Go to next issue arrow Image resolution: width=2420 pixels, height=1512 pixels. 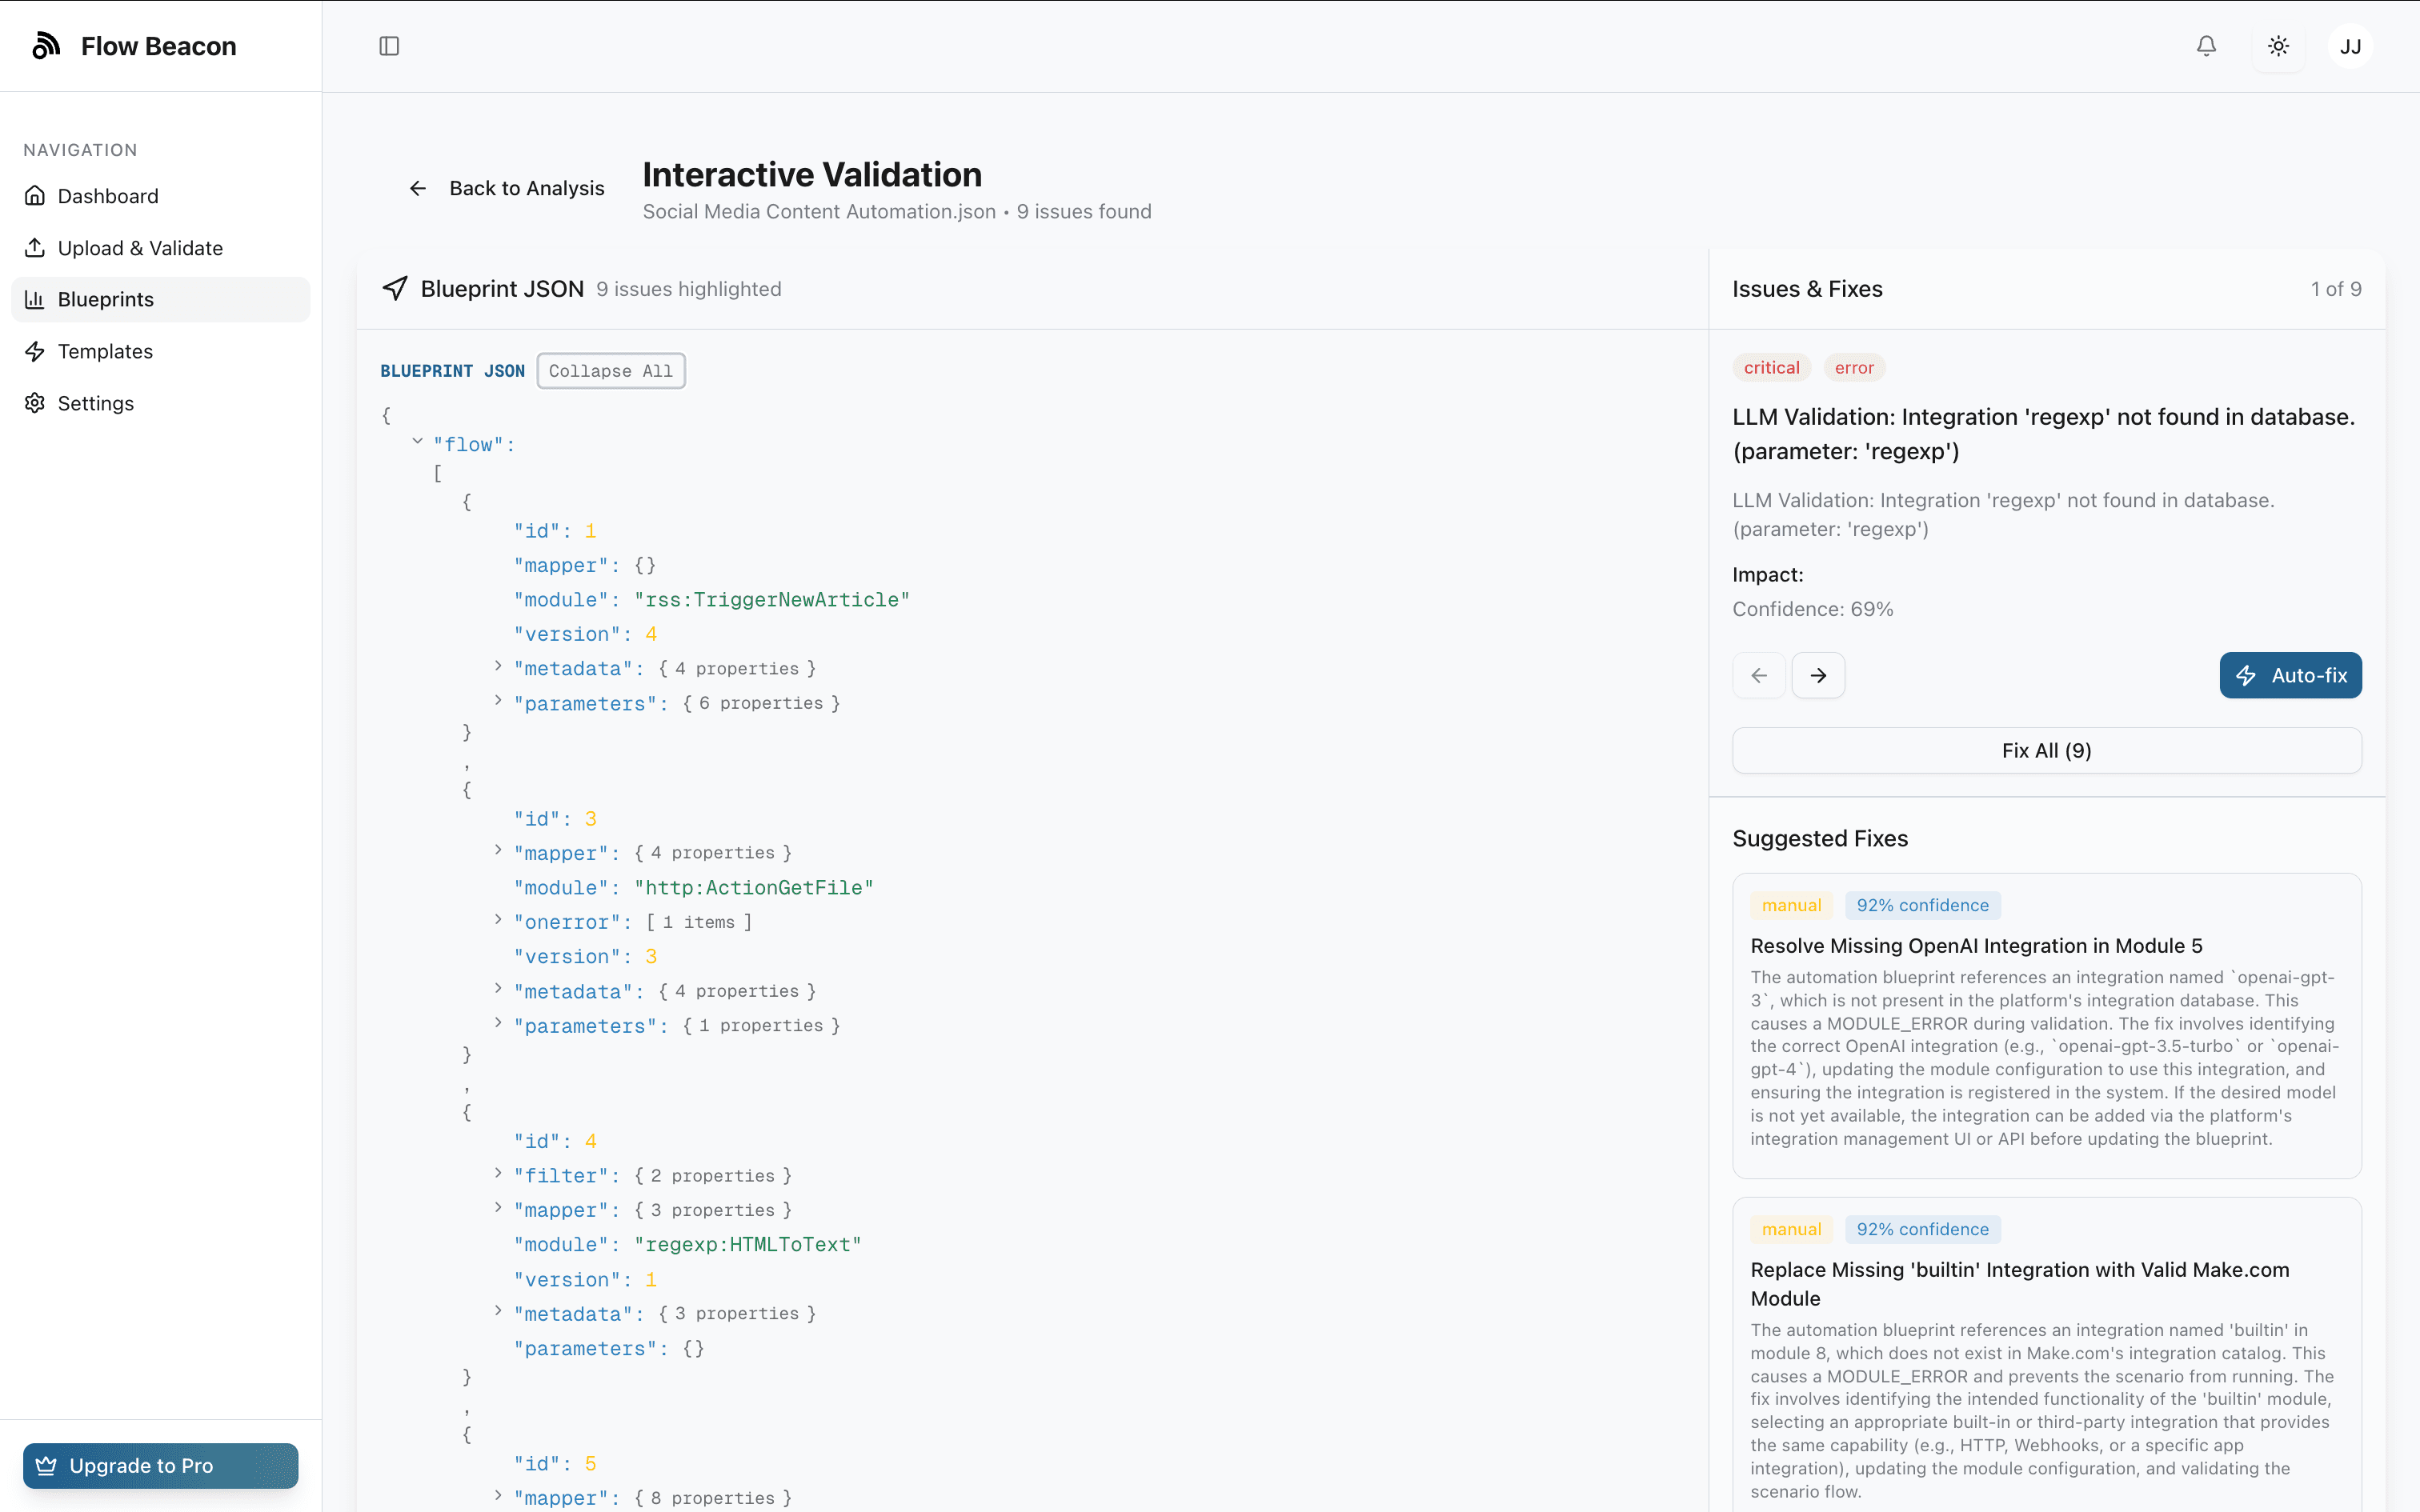(1818, 675)
